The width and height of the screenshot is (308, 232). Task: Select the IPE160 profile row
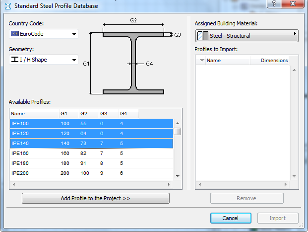92,154
